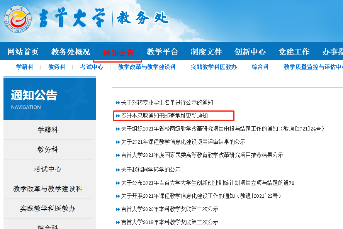
Task: Click arrow bullet beside 专升本录取通知书 notice
Action: click(x=118, y=116)
